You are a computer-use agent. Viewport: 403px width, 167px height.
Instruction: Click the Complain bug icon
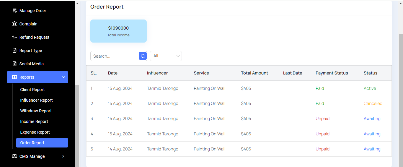coord(14,24)
